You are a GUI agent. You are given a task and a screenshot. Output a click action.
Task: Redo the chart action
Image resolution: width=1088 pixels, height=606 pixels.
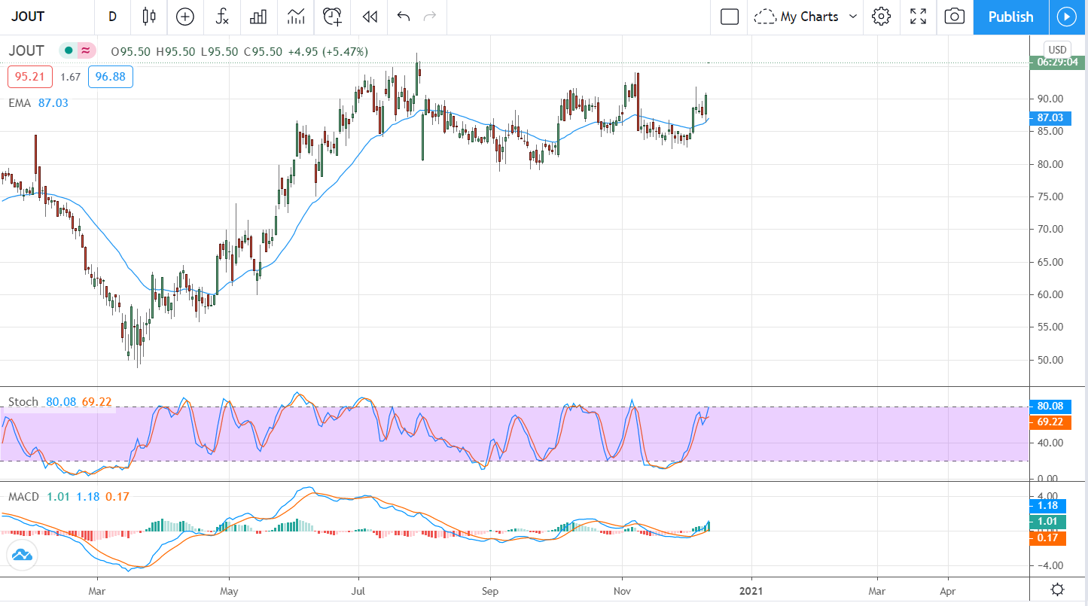[430, 17]
